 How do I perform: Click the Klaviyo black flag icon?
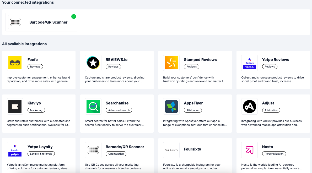[x=15, y=107]
